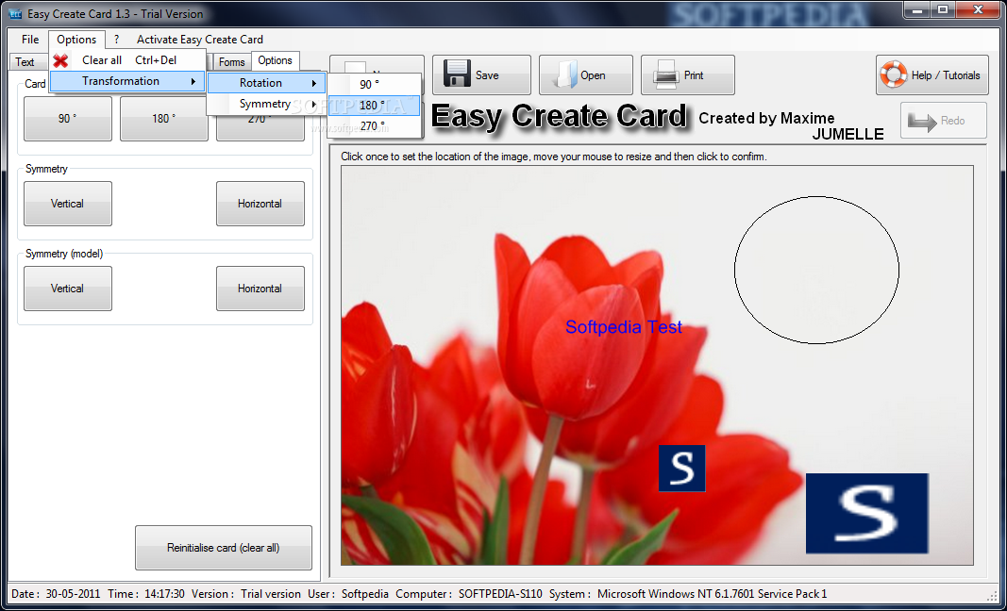1007x611 pixels.
Task: Click the red X Clear all icon
Action: (61, 61)
